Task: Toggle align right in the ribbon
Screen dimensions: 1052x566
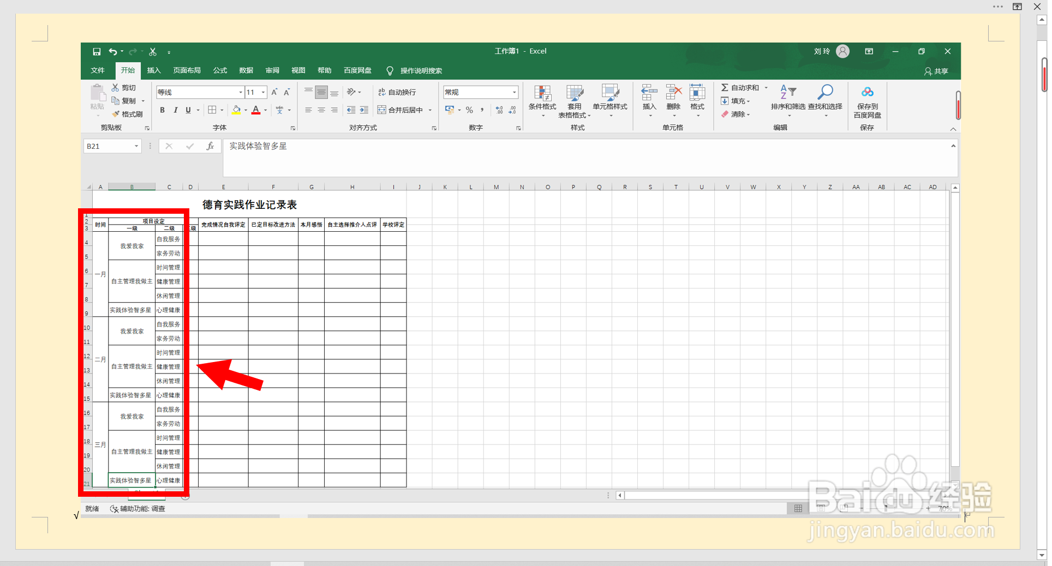Action: 334,110
